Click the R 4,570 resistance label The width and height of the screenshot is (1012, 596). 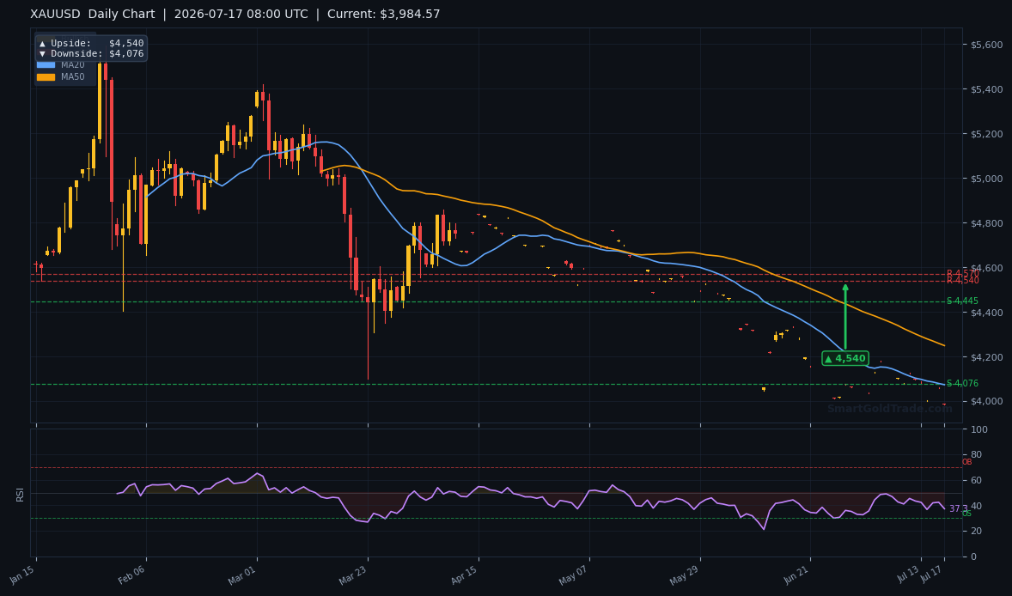tap(962, 273)
